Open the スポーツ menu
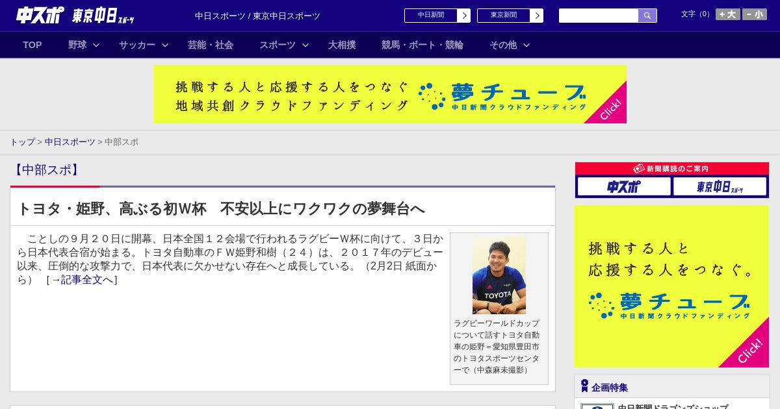The image size is (780, 409). [278, 45]
